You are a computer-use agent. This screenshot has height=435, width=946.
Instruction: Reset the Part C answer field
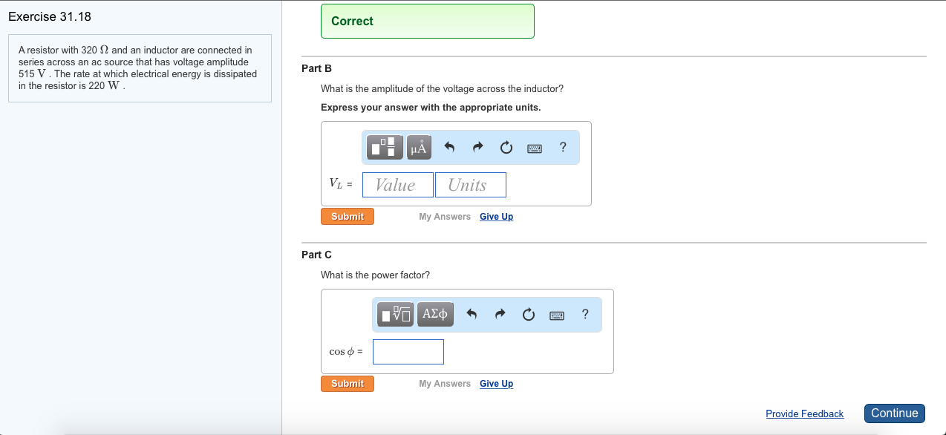click(x=528, y=315)
